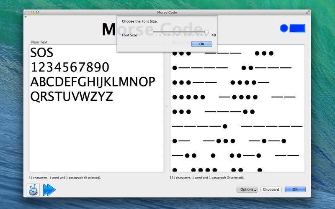Image resolution: width=335 pixels, height=209 pixels.
Task: Click the Clipboard button
Action: coord(271,189)
